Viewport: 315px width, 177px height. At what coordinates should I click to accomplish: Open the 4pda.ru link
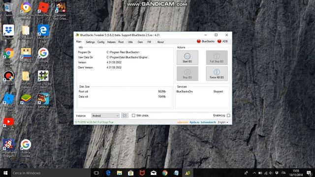click(194, 122)
